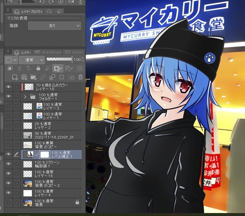Rotate canvas right in Navigator
Image resolution: width=245 pixels, height=216 pixels.
(x=51, y=2)
